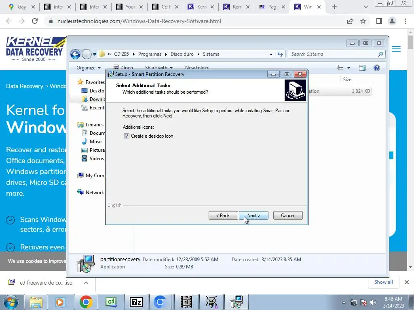
Task: Select Recent Places in navigation pane
Action: [x=93, y=107]
